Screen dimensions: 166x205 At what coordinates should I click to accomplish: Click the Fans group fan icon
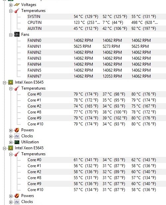pos(17,34)
